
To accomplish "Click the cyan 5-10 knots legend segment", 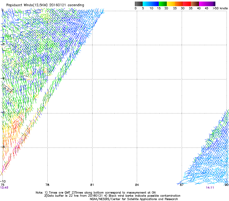I will click(147, 4).
